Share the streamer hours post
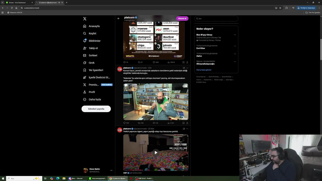 coord(187,62)
